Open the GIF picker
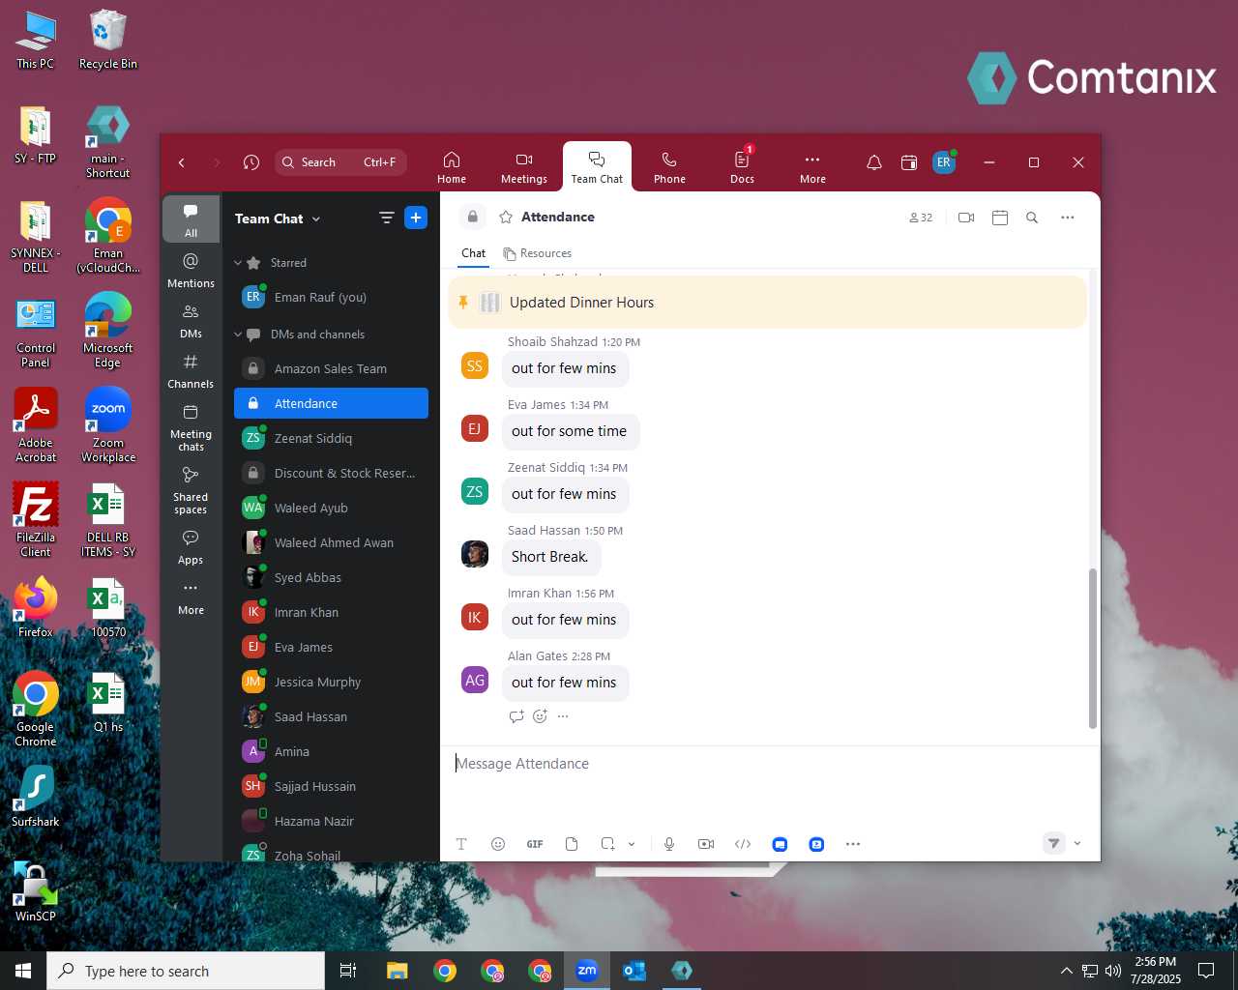 click(535, 844)
